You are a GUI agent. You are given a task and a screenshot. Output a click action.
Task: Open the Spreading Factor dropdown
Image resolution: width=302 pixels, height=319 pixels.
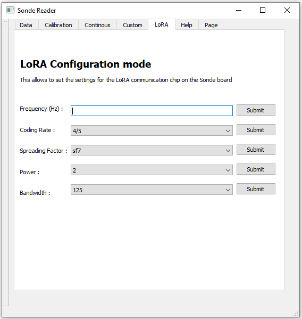152,150
